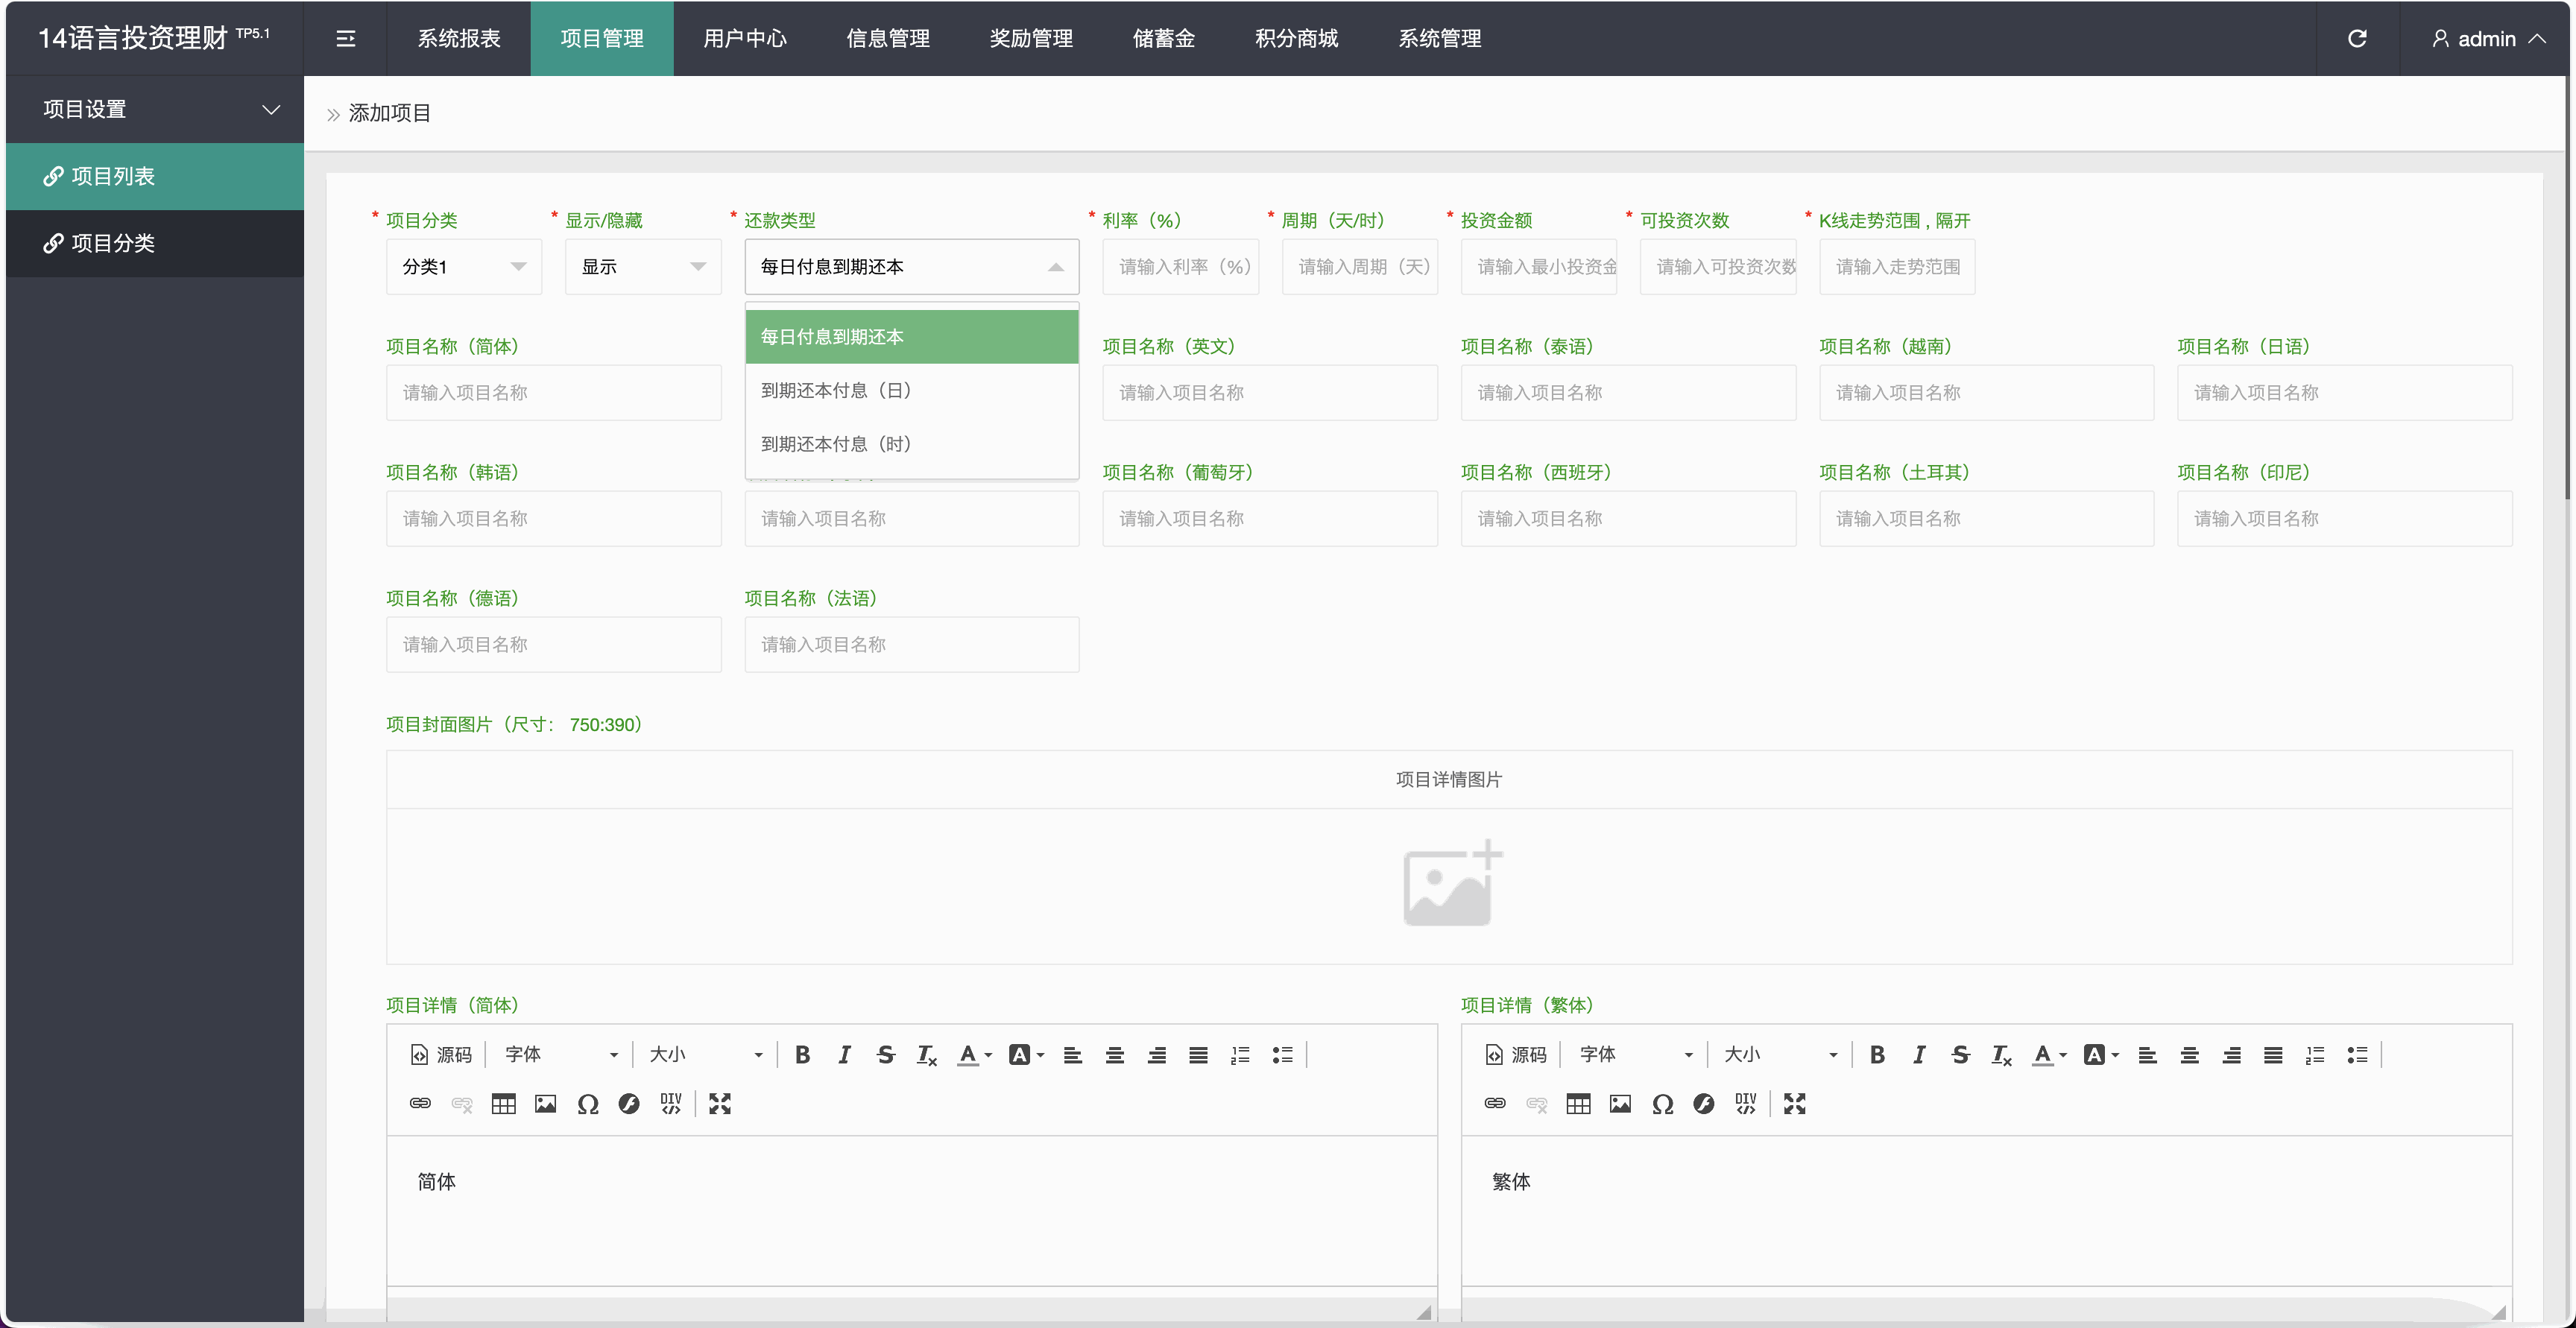Click insert image icon in traditional editor

click(x=1620, y=1103)
